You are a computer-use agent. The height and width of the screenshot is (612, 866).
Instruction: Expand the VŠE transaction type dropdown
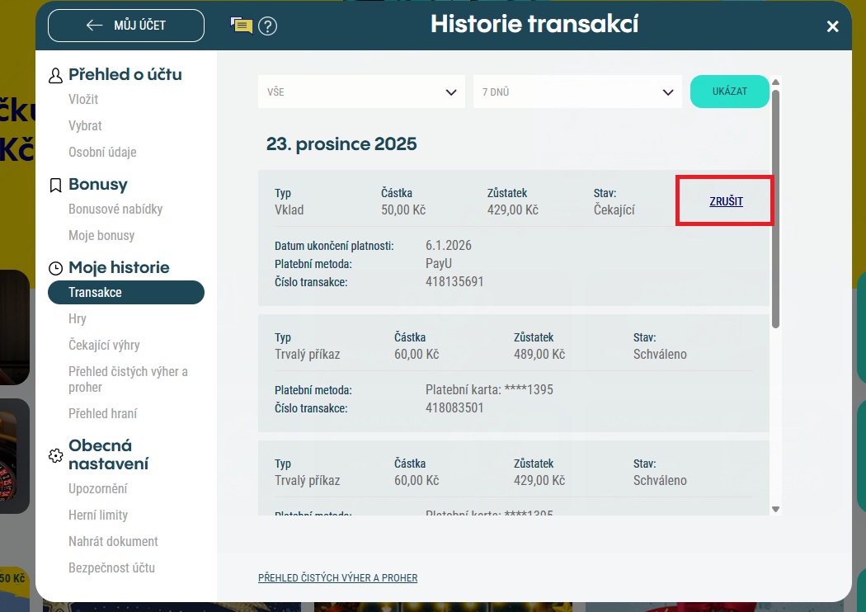(360, 92)
